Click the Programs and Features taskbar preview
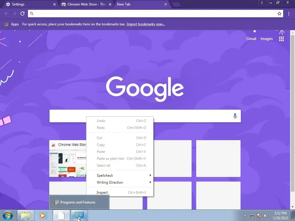Screen dimensions: 295x221 click(x=79, y=202)
